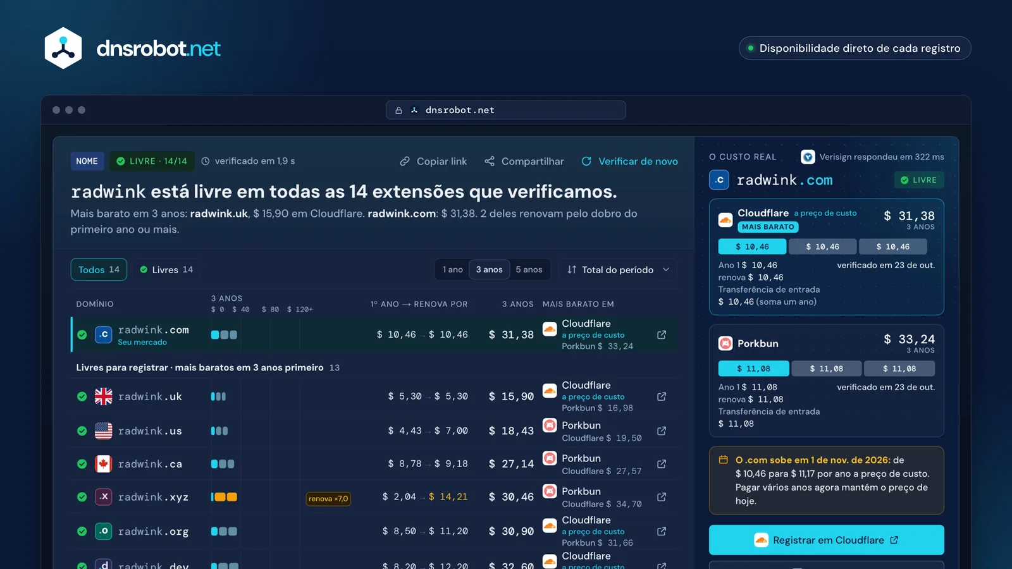
Task: Click 'Seu mercado' text under radwink.com
Action: coord(142,342)
